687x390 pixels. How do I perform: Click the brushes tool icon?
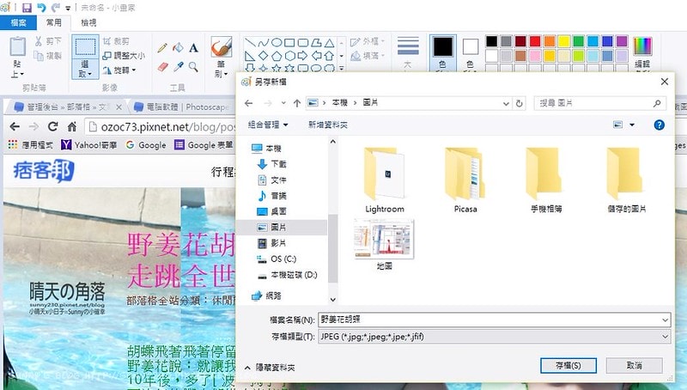point(222,47)
